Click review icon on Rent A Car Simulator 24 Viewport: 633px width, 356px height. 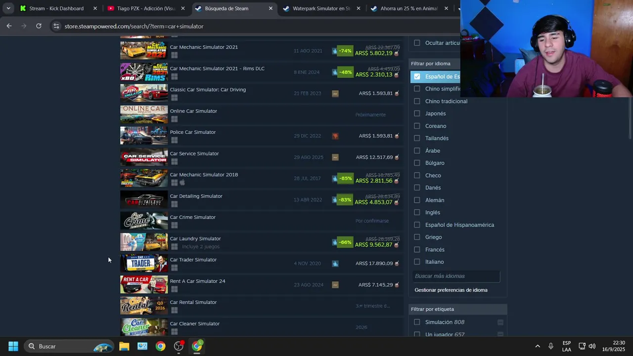(x=335, y=285)
